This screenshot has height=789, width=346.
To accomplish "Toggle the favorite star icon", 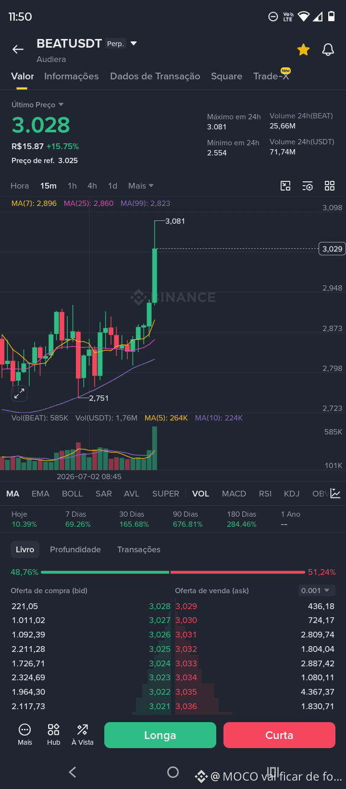I will coord(303,49).
